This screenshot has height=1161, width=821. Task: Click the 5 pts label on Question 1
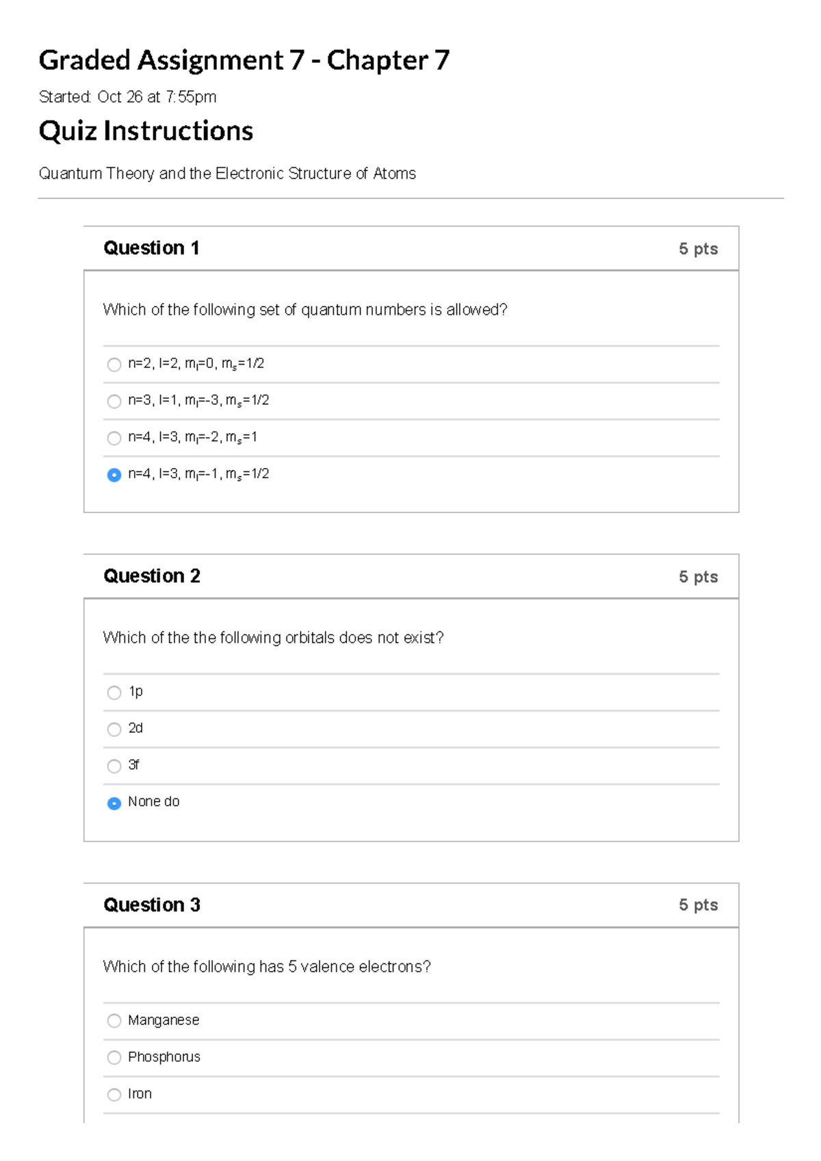tap(698, 248)
